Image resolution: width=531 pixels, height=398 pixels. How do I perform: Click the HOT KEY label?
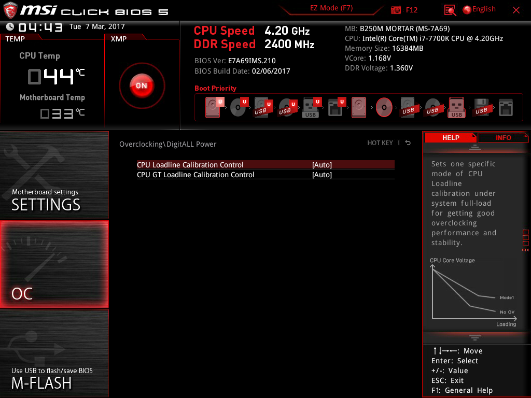[x=380, y=143]
